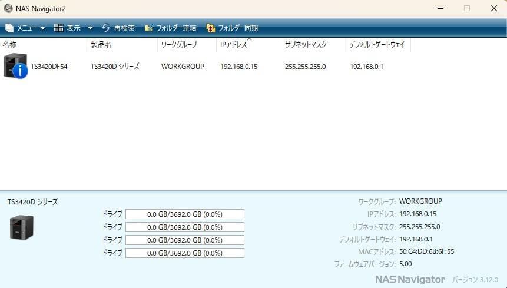Viewport: 507px width, 288px height.
Task: Sort by 製品名 column header
Action: pos(101,45)
